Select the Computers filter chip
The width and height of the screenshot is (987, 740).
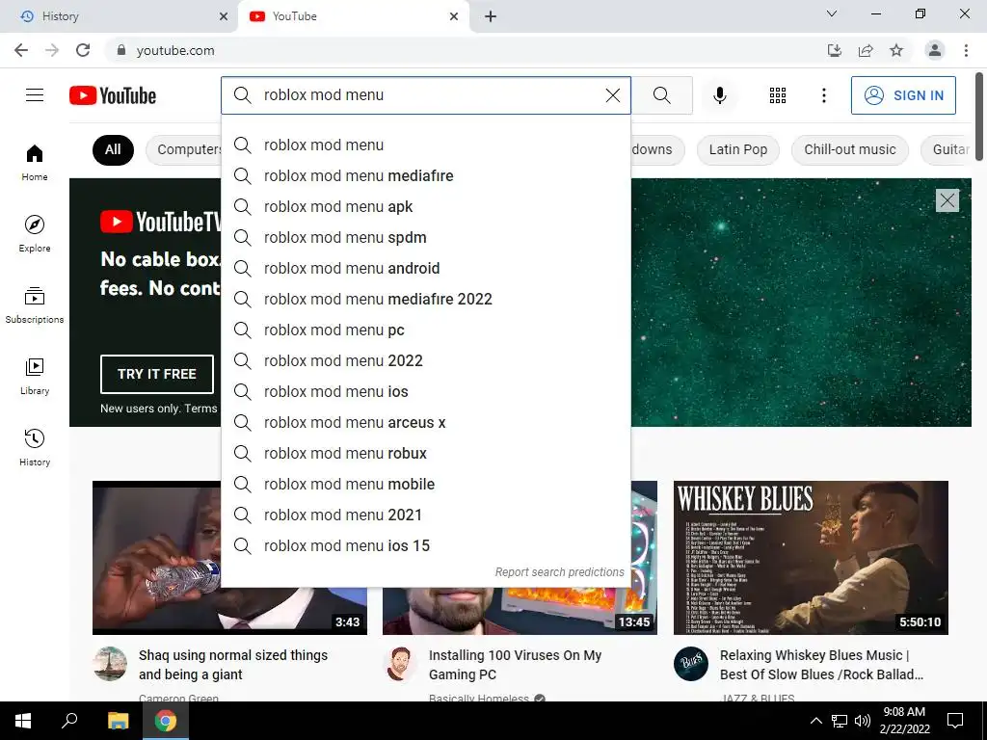(185, 149)
